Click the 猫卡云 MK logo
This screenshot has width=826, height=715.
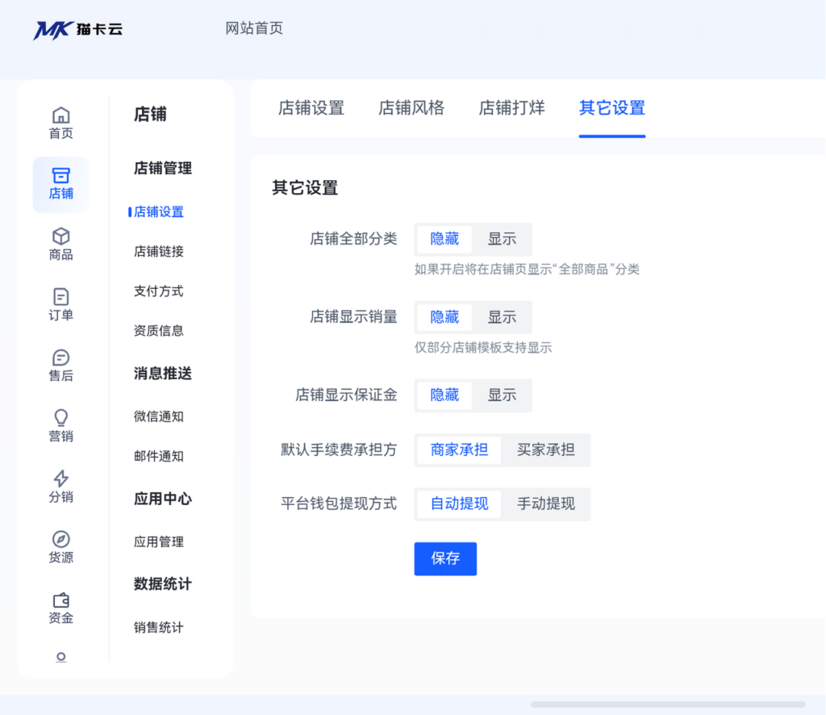[x=78, y=30]
